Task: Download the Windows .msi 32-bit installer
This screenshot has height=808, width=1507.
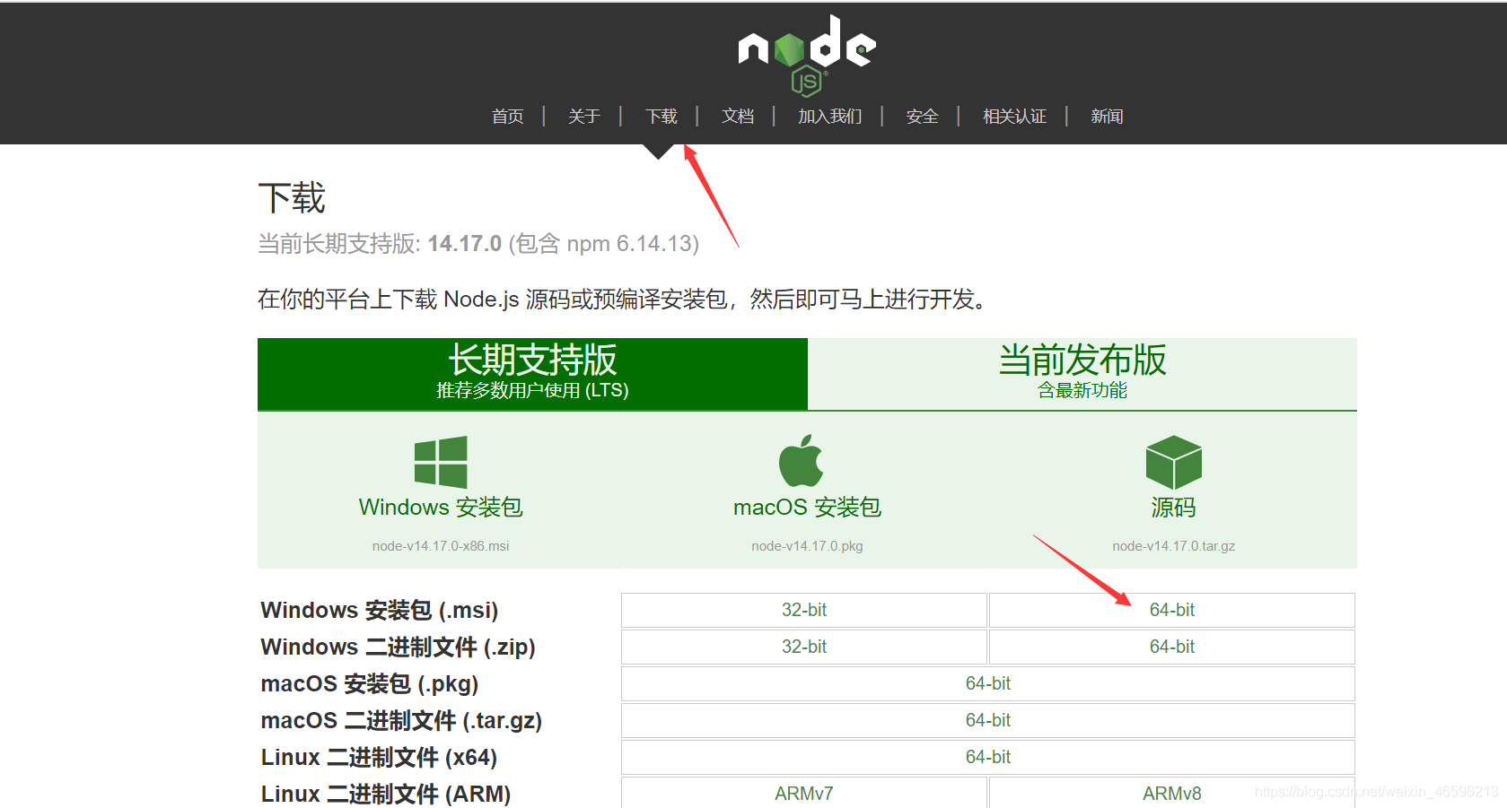Action: [x=804, y=610]
